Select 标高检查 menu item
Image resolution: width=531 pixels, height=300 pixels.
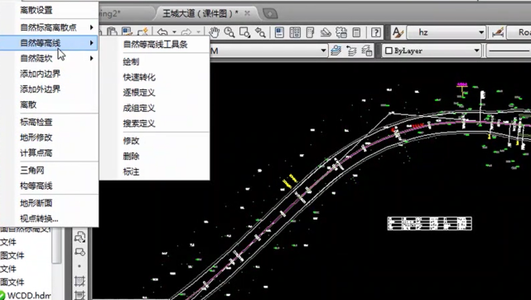click(36, 122)
